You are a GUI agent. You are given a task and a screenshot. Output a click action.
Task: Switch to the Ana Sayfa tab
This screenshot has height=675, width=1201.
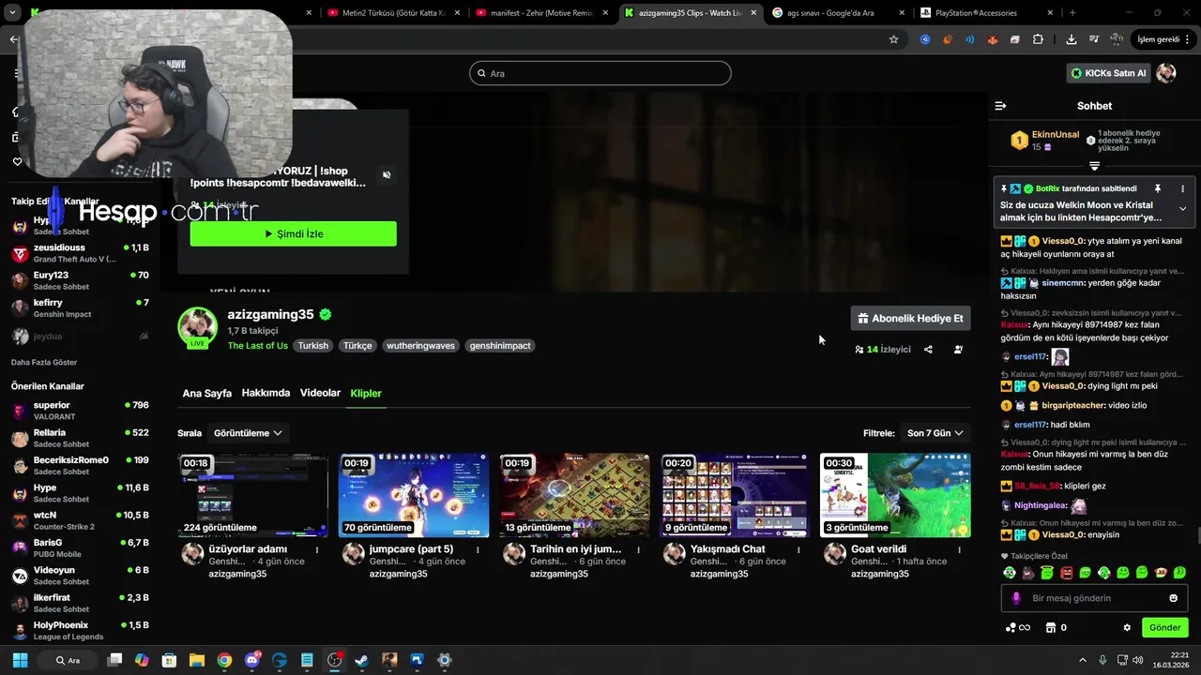pos(206,394)
